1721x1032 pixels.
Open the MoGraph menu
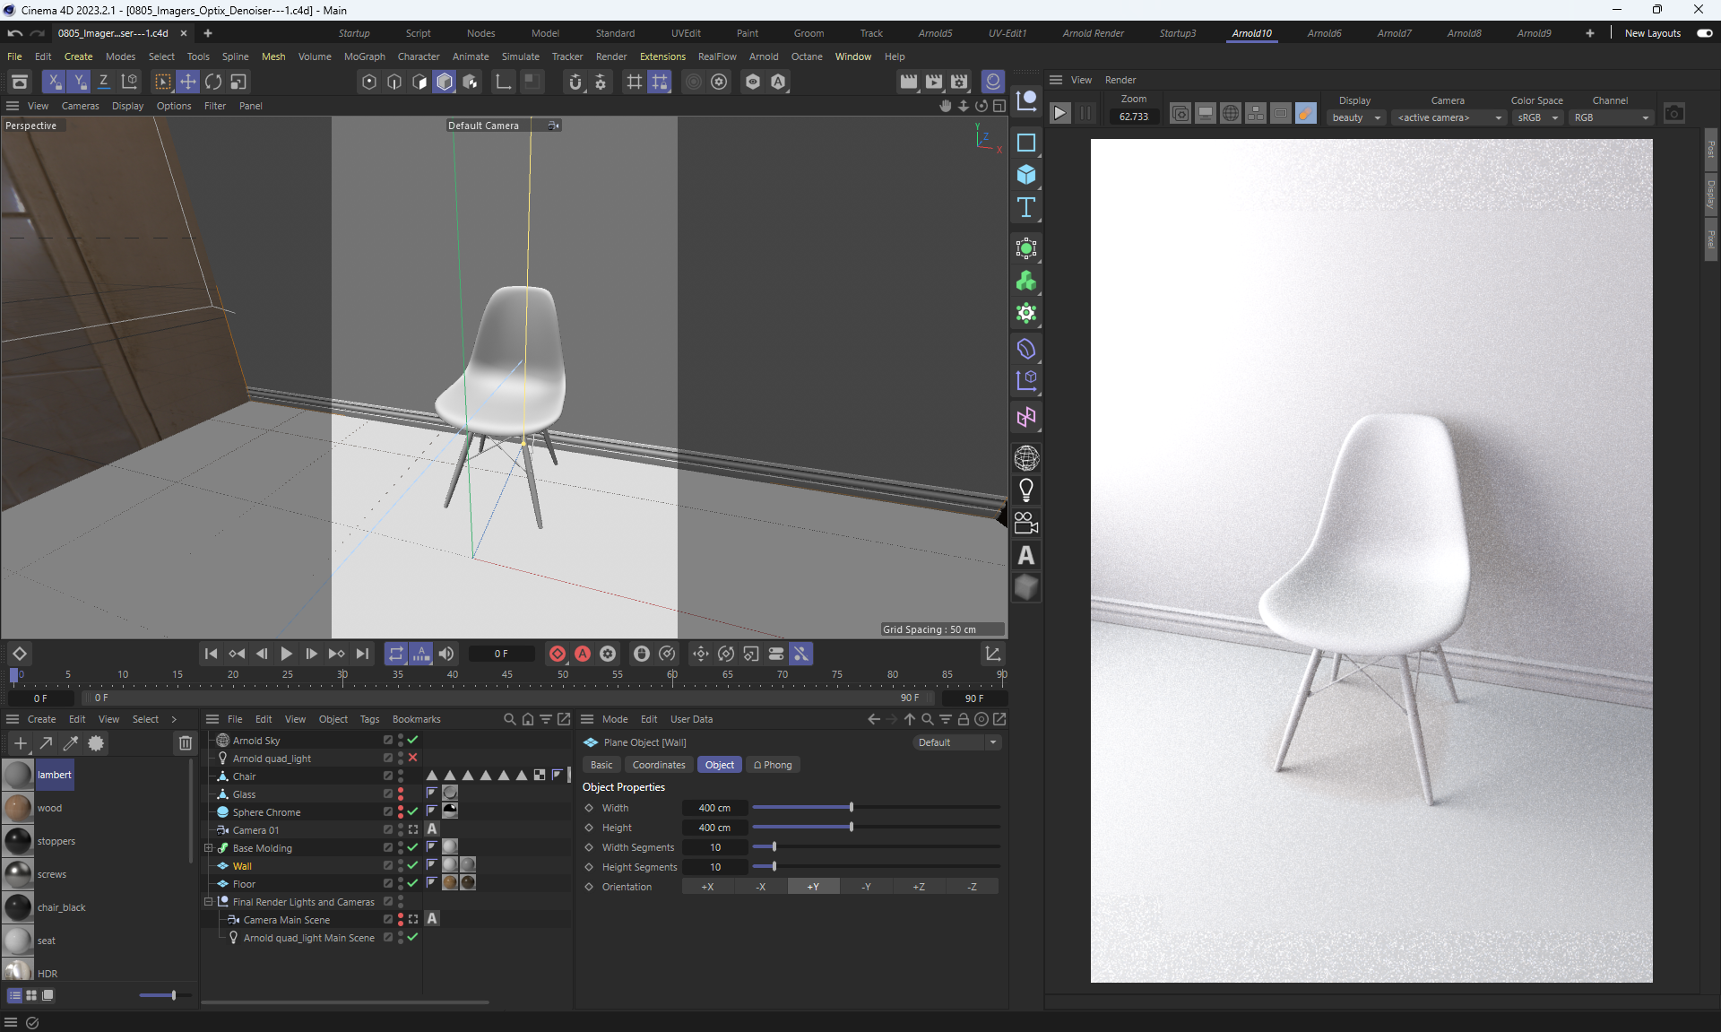[x=364, y=56]
